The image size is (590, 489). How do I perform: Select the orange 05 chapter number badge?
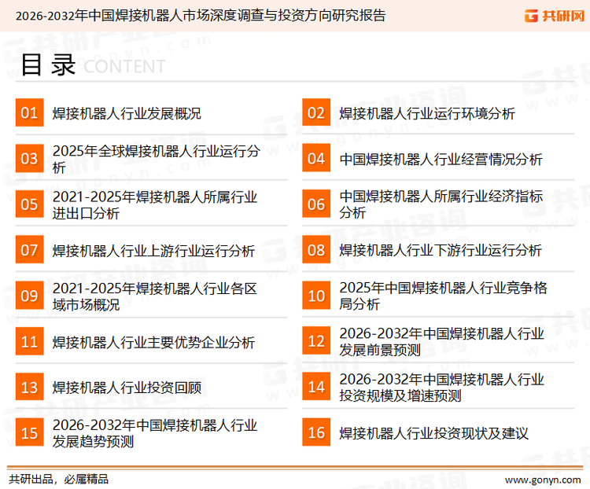point(29,204)
